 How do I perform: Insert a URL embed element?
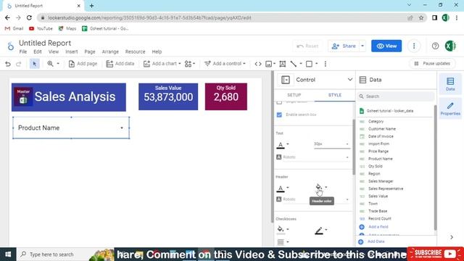pos(258,64)
